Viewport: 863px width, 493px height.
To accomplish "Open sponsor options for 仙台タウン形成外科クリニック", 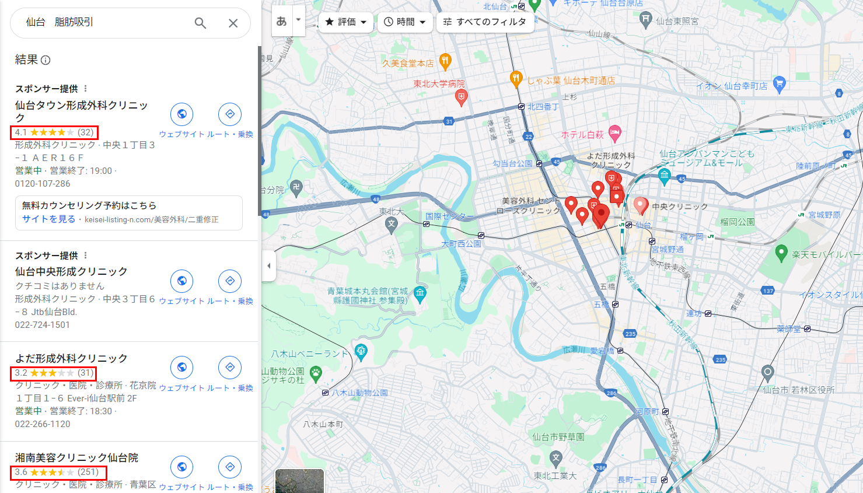I will 85,89.
